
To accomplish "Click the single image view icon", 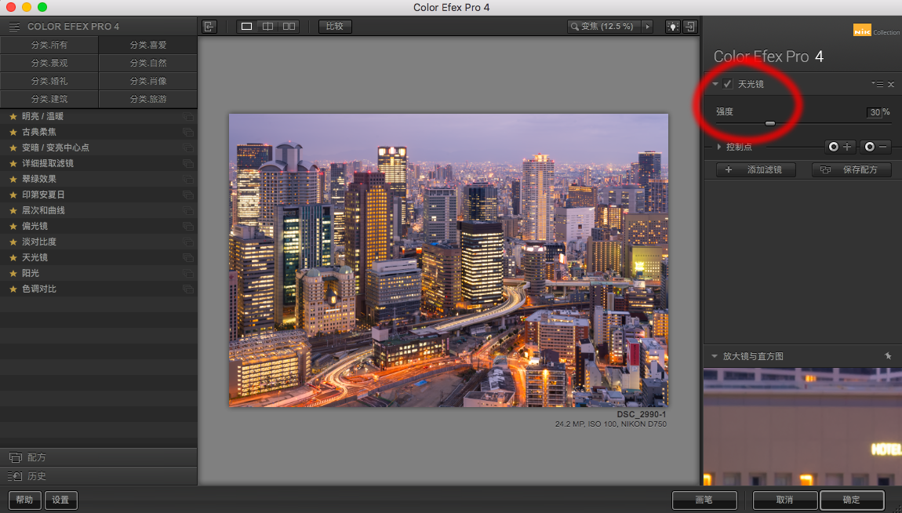I will tap(247, 27).
